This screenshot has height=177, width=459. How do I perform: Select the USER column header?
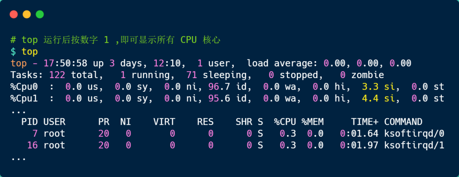tap(54, 122)
